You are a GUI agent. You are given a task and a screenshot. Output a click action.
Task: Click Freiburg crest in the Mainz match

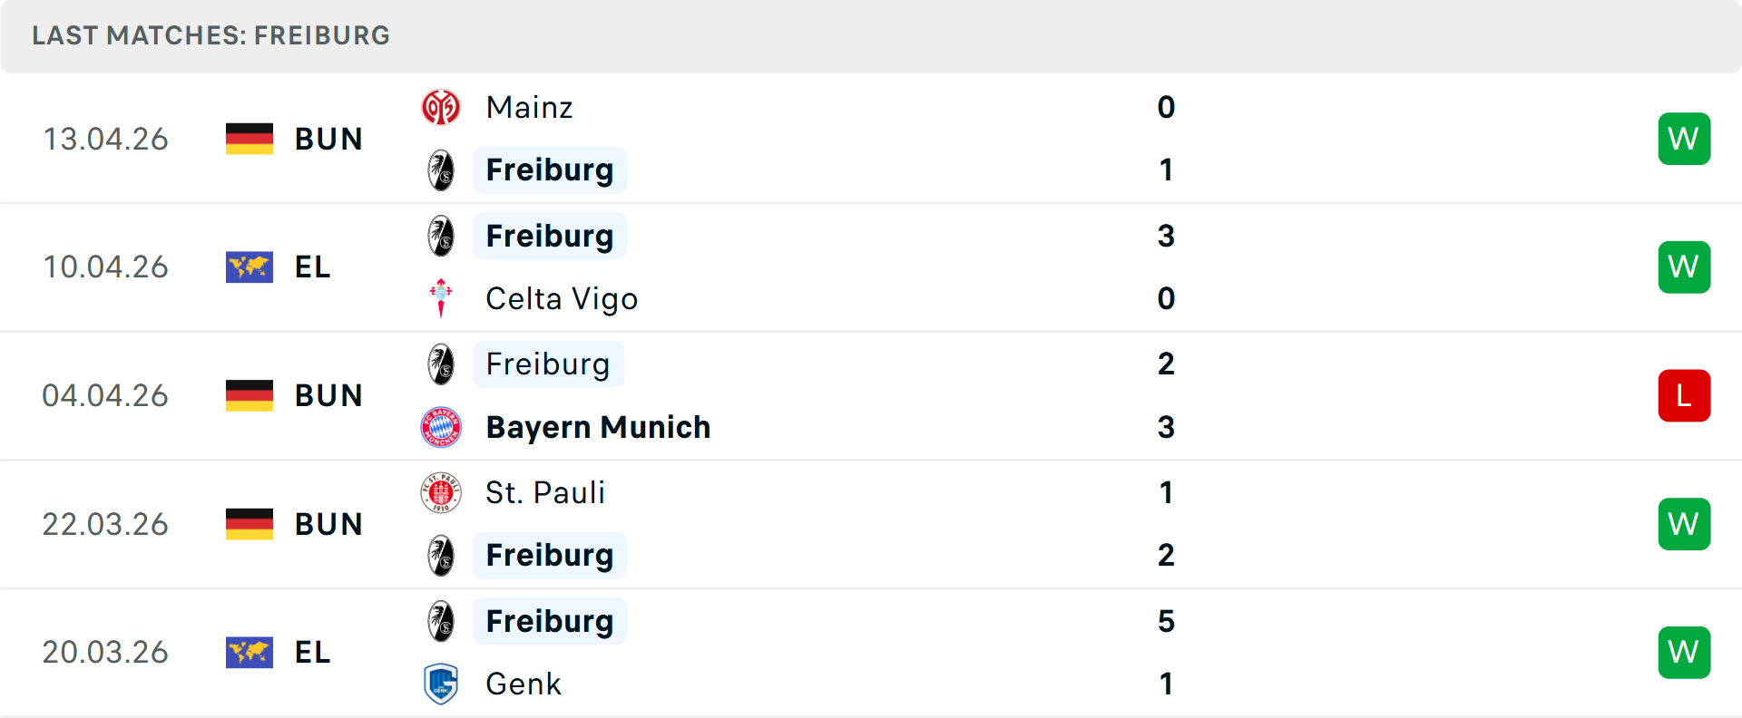click(441, 170)
